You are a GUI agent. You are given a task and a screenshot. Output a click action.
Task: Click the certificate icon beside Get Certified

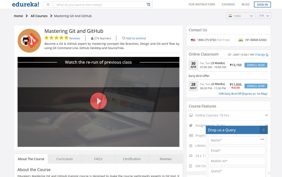coord(191,166)
